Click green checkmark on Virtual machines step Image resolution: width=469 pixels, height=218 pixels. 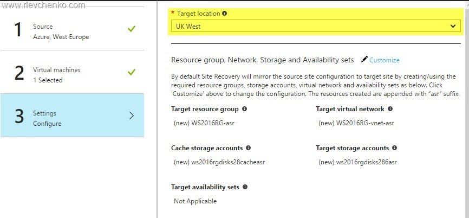(131, 72)
